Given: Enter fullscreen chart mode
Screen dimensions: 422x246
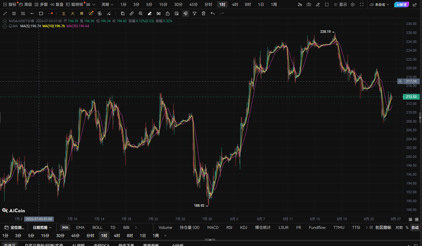Looking at the screenshot, I should (362, 4).
